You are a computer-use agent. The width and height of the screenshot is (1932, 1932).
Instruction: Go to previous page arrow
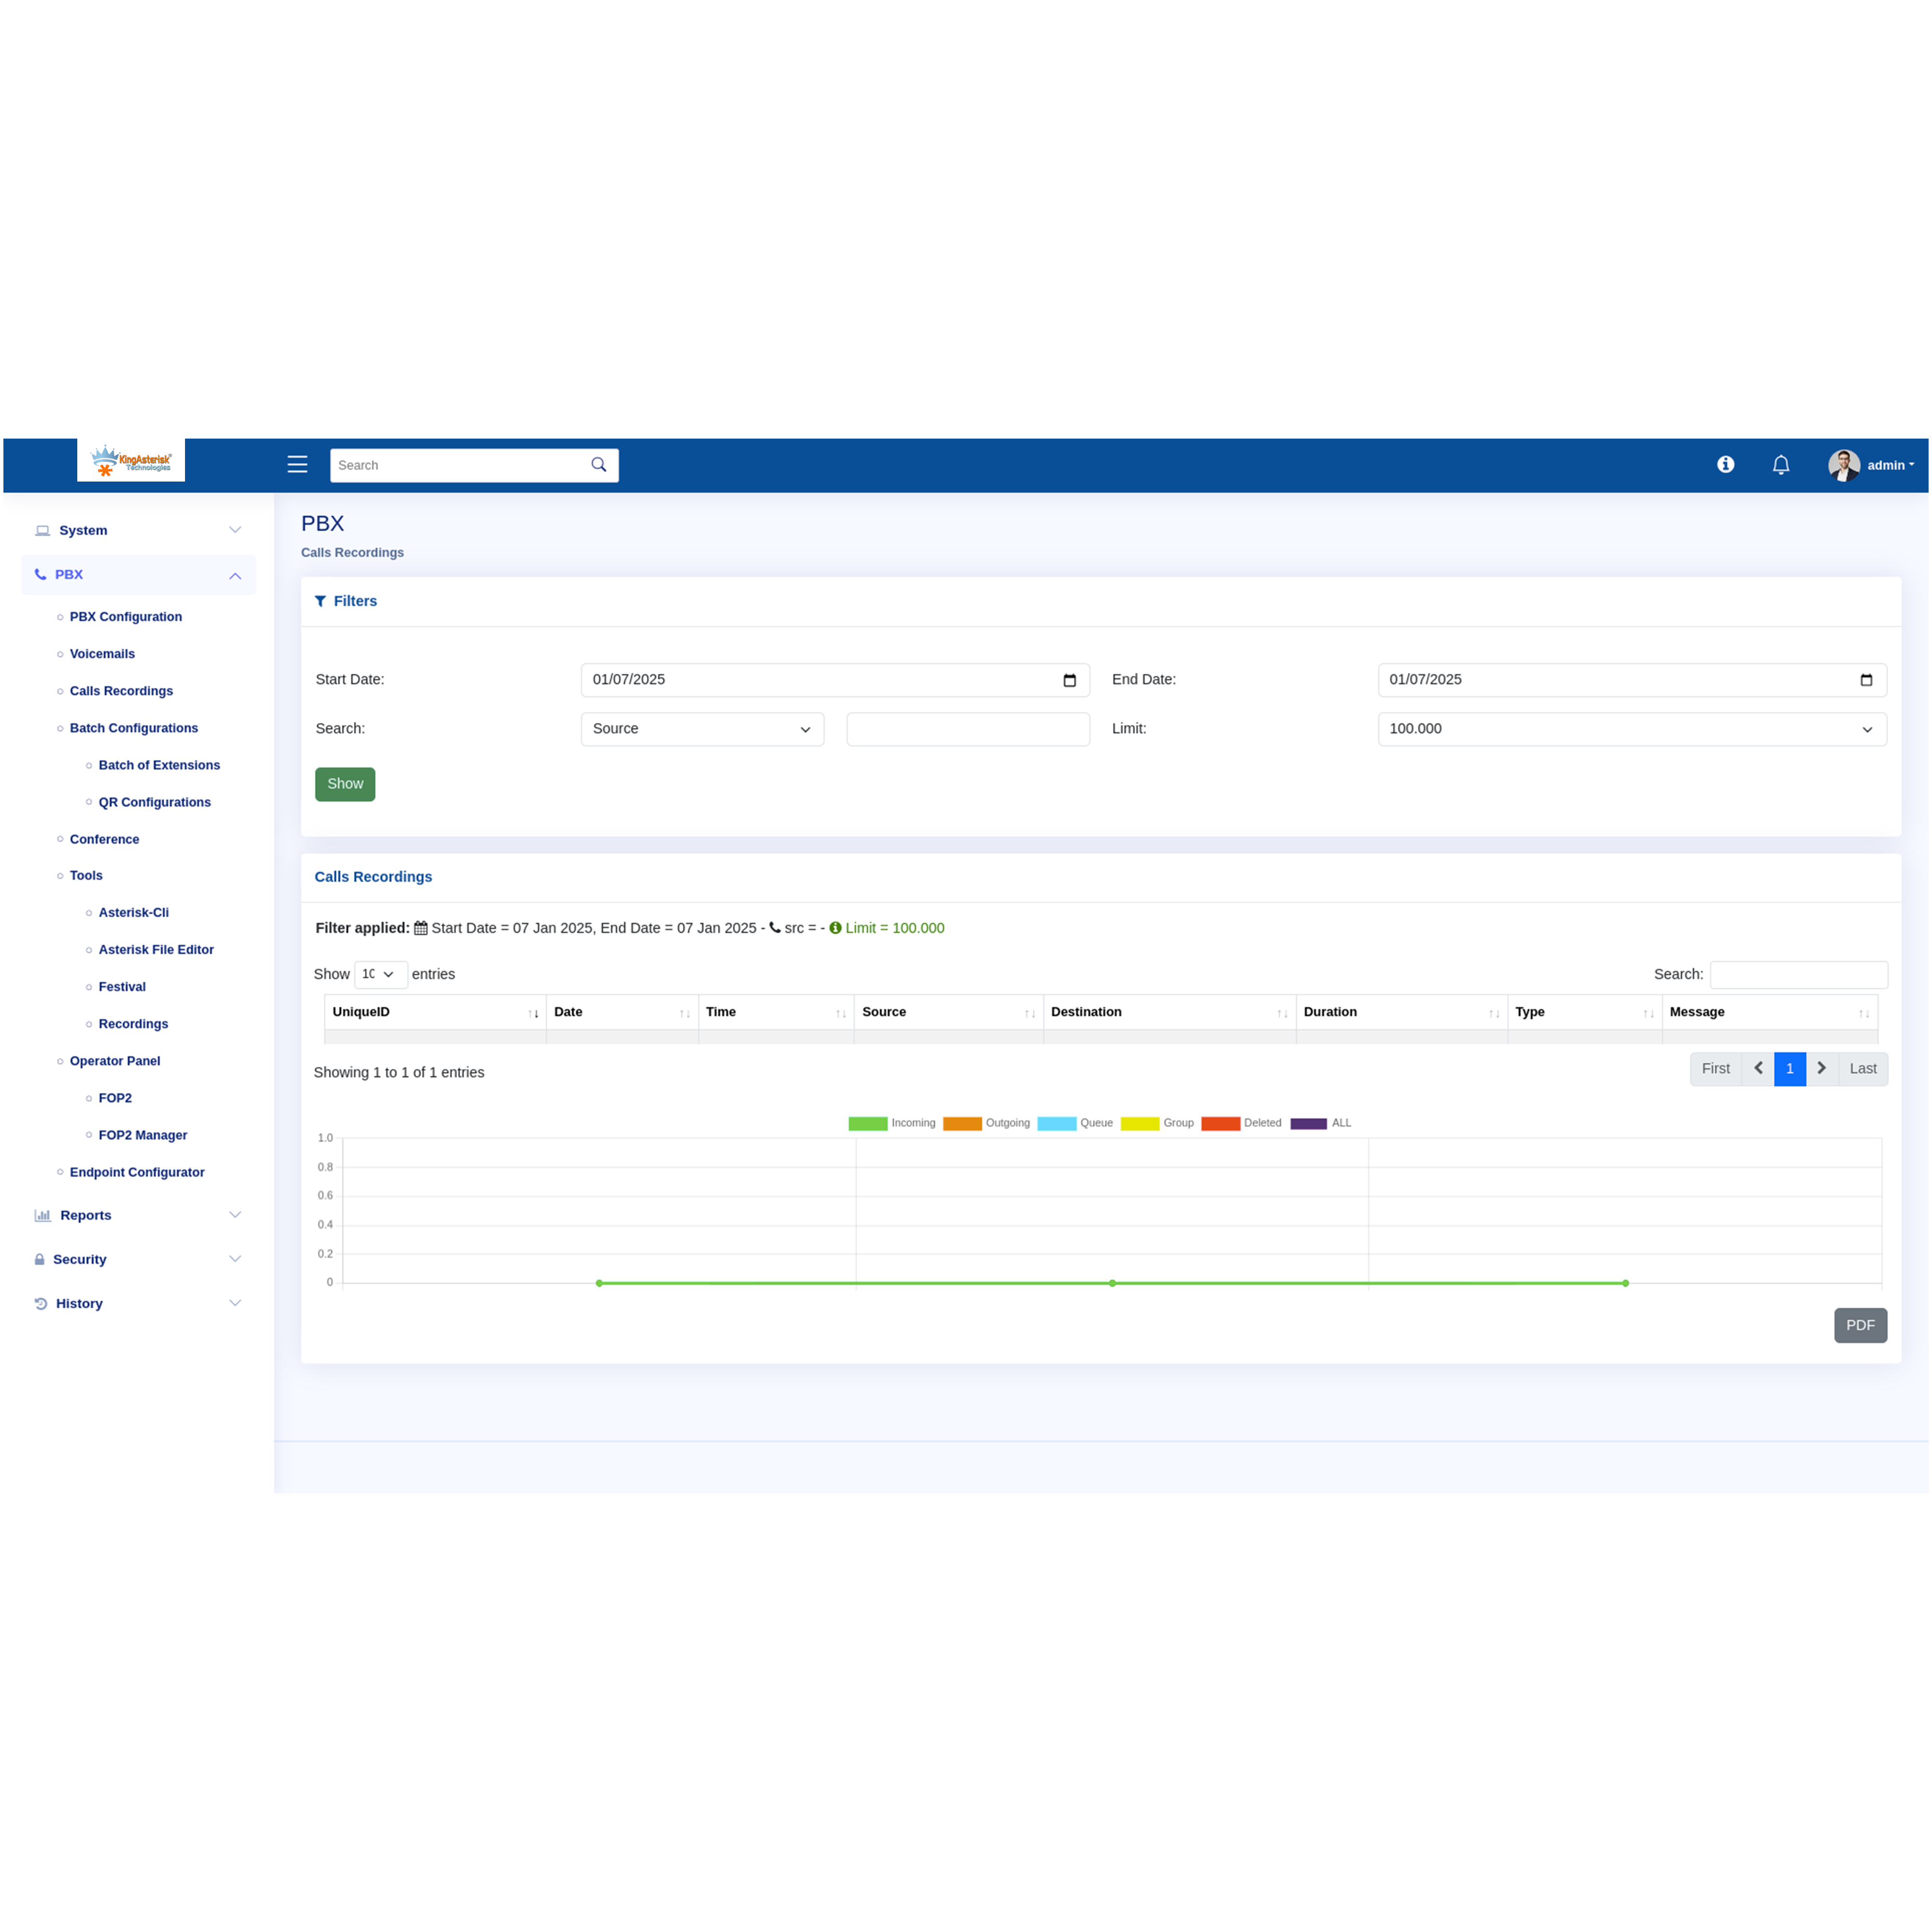tap(1758, 1068)
